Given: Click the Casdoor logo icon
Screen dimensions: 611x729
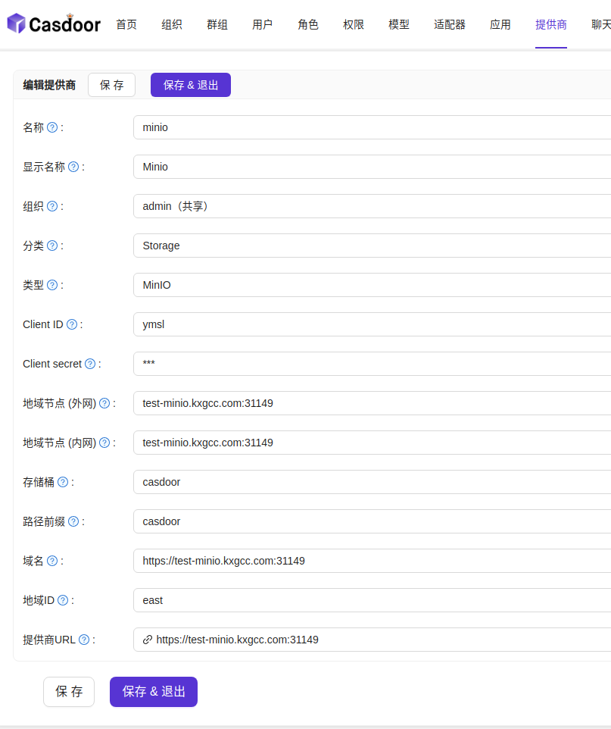Looking at the screenshot, I should 15,23.
